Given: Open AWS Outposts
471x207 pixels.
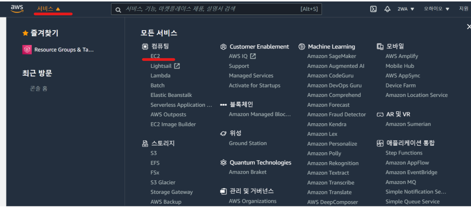Looking at the screenshot, I should (x=168, y=114).
